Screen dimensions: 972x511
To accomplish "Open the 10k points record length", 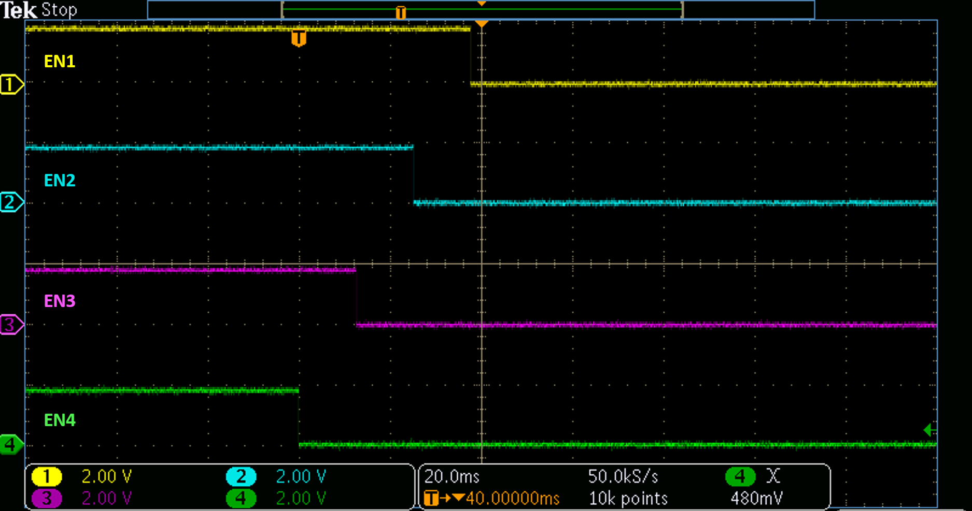I will (x=628, y=498).
